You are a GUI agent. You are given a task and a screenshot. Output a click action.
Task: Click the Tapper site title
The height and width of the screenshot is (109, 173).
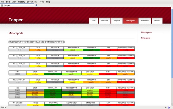coord(16,20)
